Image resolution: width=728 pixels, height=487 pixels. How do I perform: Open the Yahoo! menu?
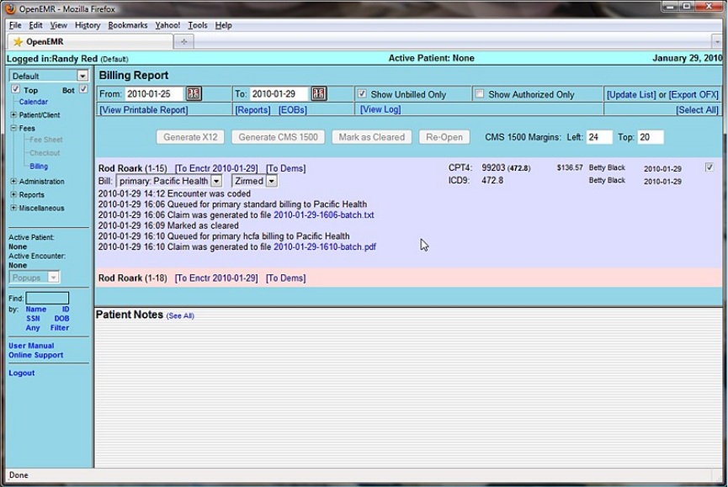(167, 25)
